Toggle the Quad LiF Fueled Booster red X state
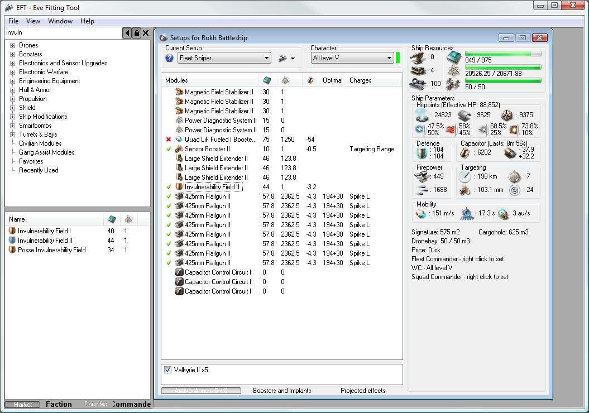589x413 pixels. click(x=169, y=140)
